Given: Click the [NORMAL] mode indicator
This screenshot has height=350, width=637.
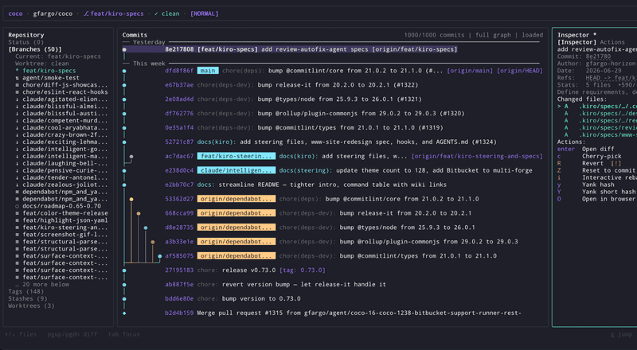Looking at the screenshot, I should [x=205, y=14].
